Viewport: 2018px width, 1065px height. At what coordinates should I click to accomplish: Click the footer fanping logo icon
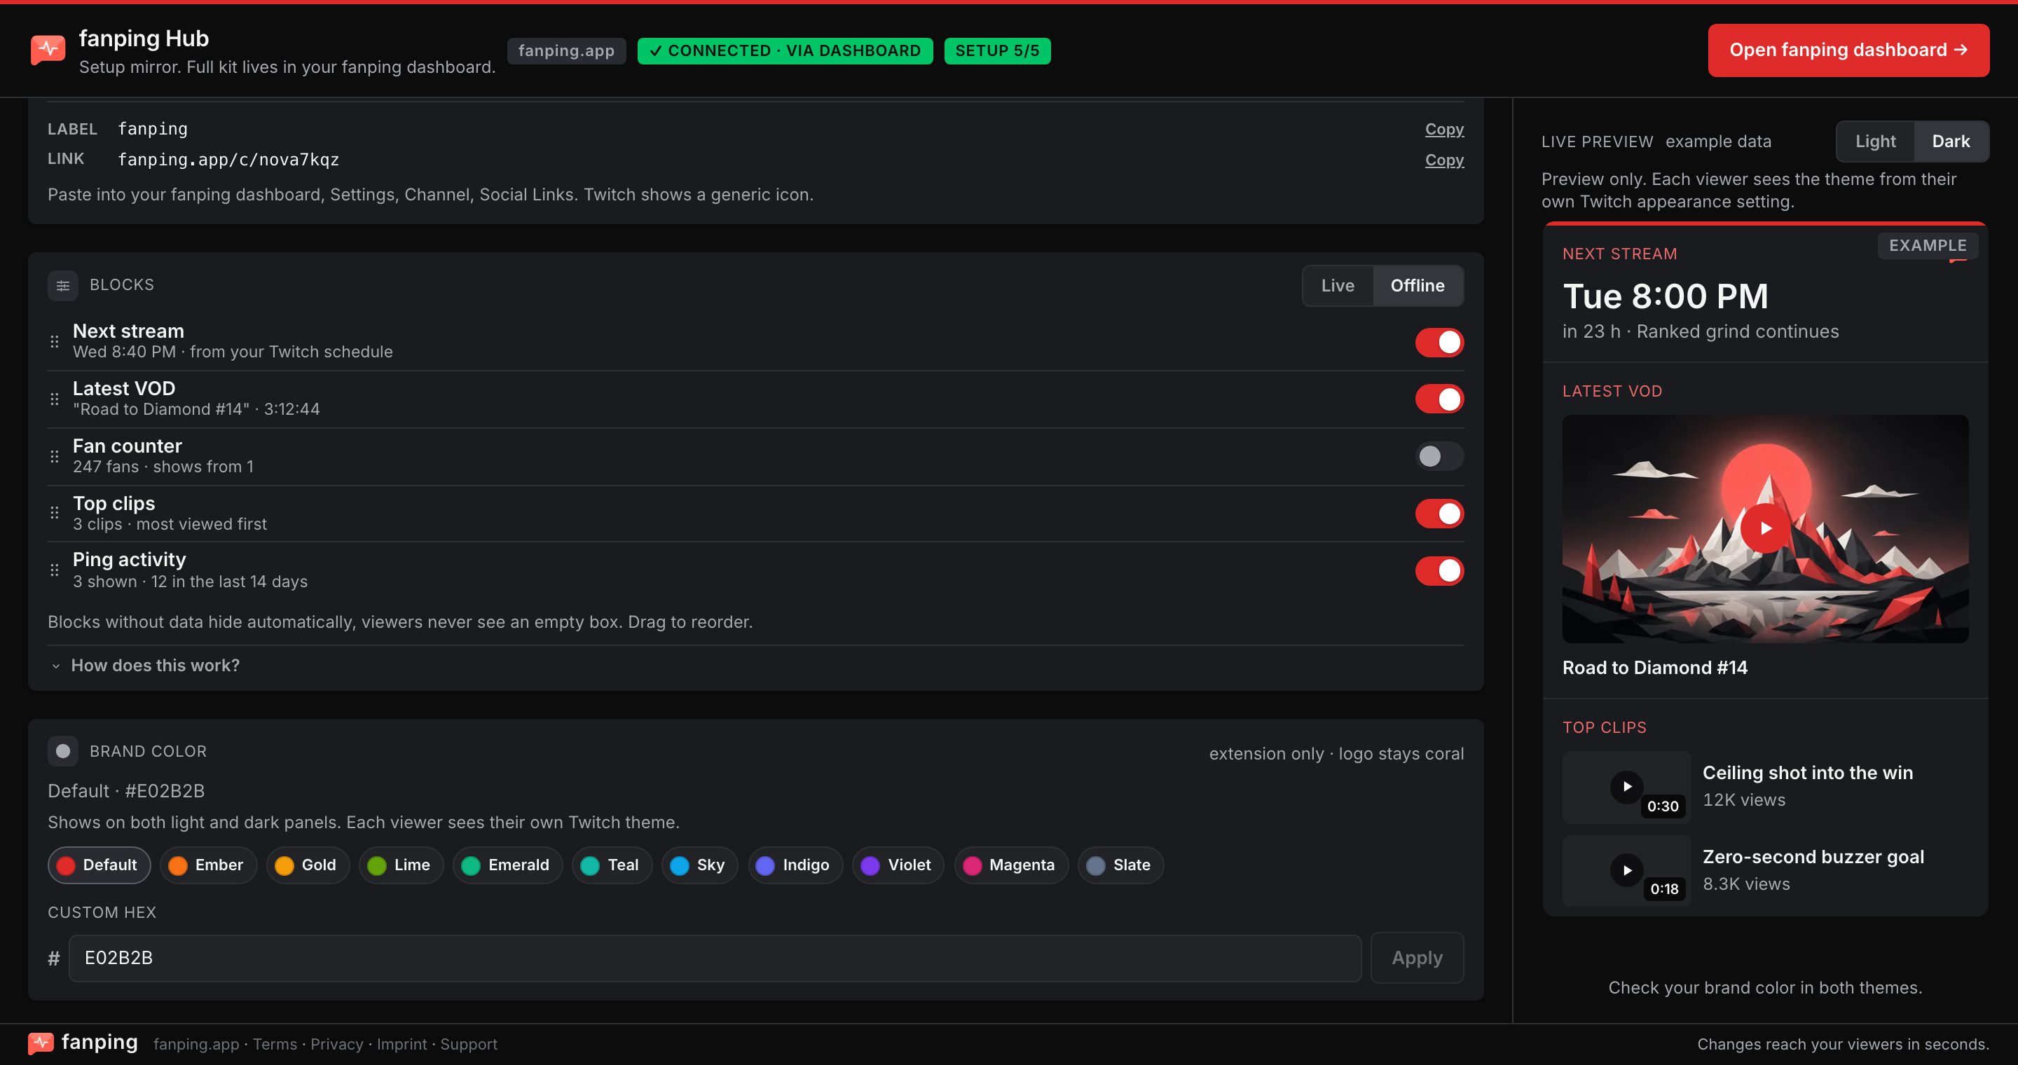click(x=41, y=1043)
